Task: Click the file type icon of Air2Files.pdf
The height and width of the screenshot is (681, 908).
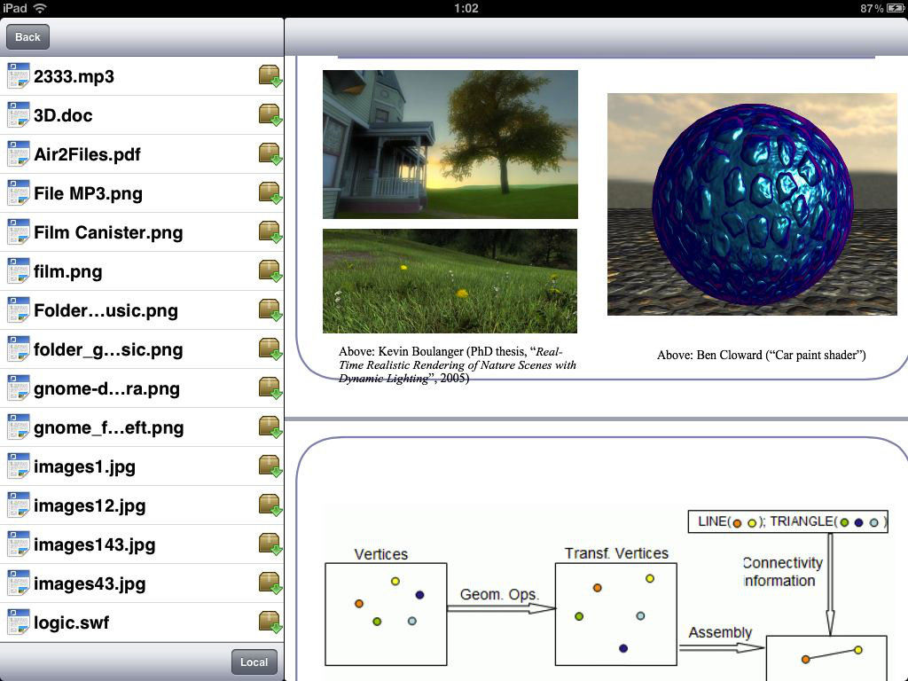Action: [18, 154]
